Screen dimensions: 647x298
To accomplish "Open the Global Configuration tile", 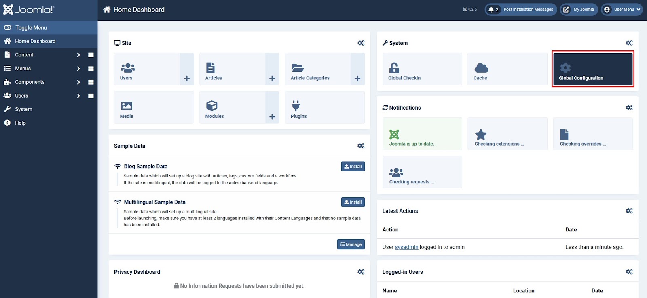I will click(593, 69).
